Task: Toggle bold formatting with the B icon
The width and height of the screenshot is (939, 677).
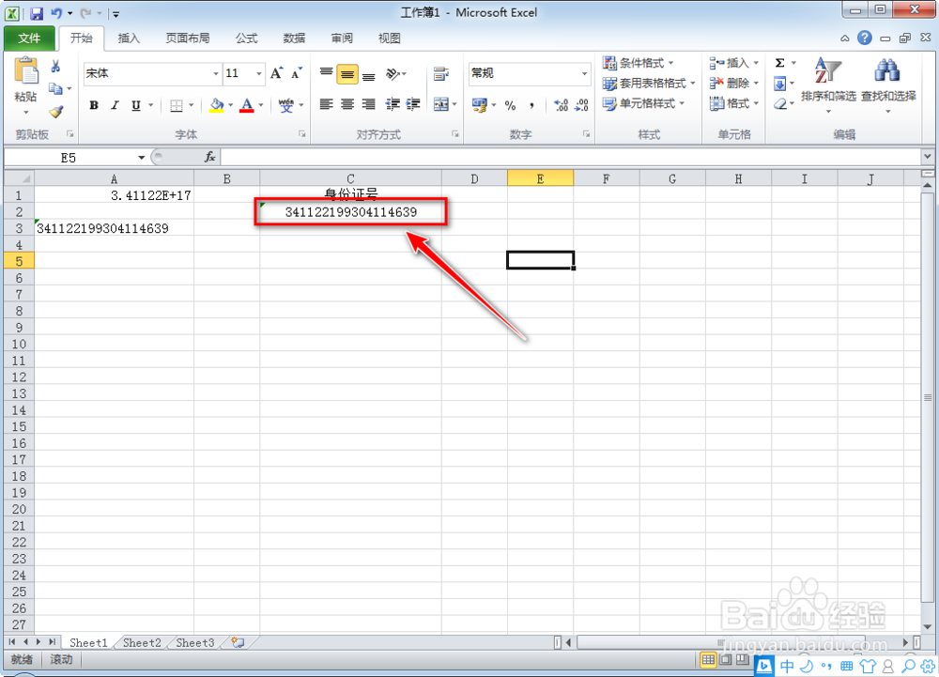Action: tap(93, 105)
